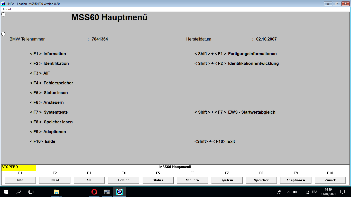The width and height of the screenshot is (351, 197).
Task: Open File Explorer from the taskbar
Action: (x=56, y=192)
